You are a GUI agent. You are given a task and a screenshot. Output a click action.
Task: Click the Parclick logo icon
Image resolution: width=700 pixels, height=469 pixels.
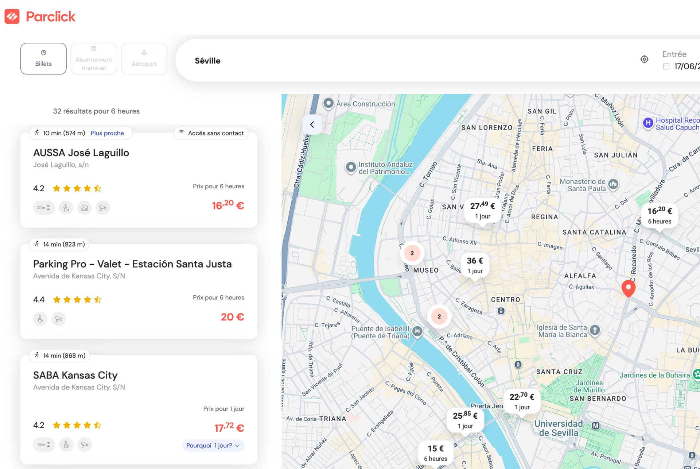(x=12, y=16)
